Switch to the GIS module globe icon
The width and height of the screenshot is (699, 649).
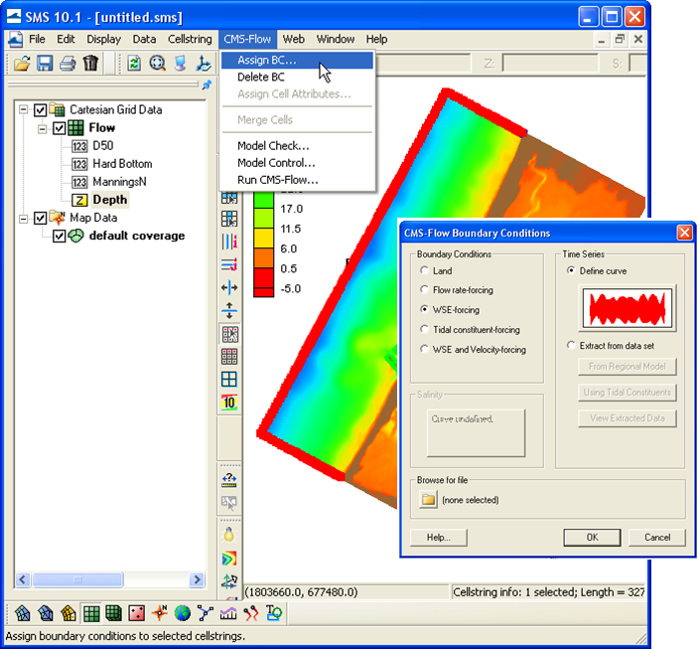(x=183, y=614)
